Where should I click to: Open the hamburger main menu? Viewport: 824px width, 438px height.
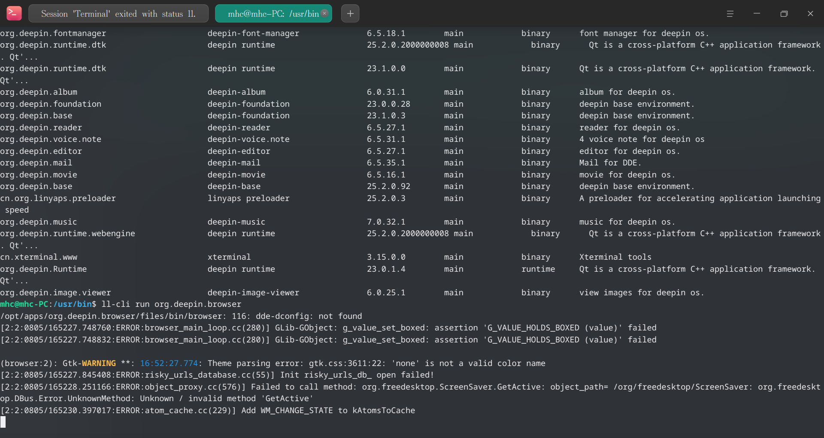tap(730, 14)
